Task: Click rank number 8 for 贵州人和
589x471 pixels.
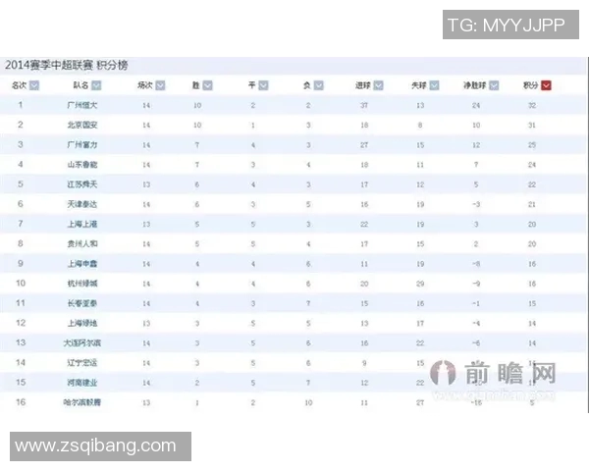Action: 21,243
